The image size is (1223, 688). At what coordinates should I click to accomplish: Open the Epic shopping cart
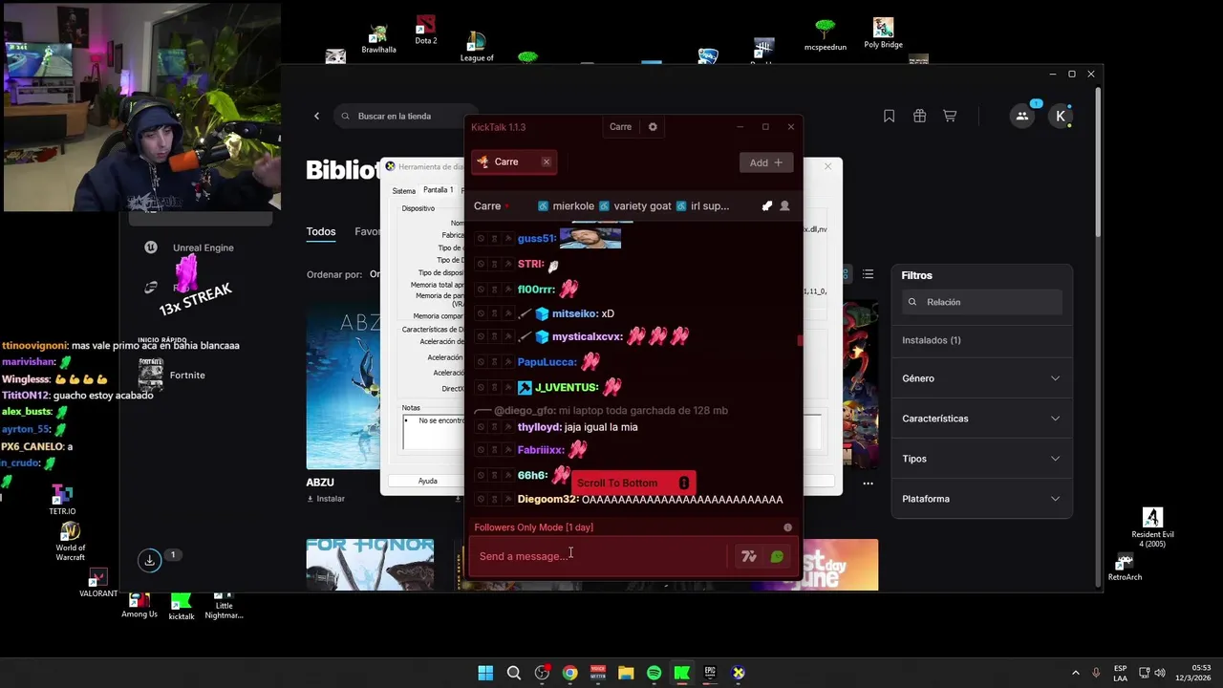(950, 116)
